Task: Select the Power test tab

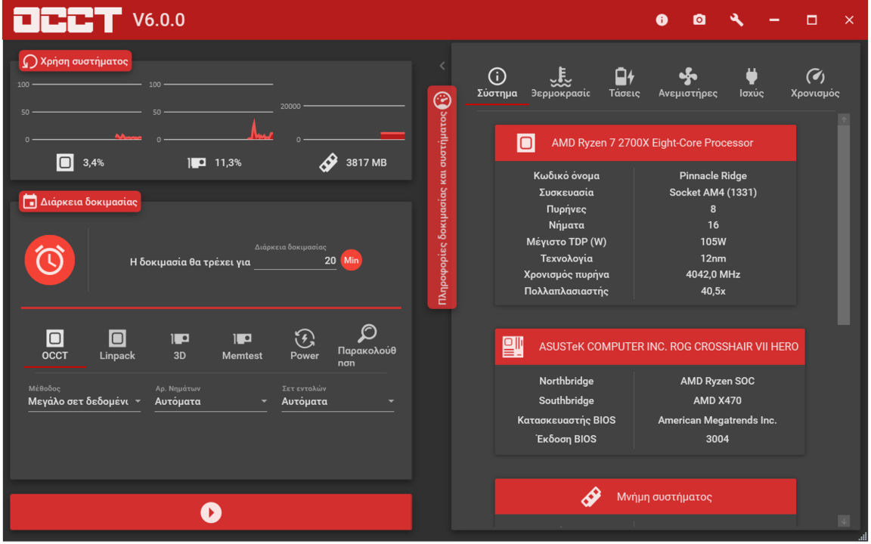Action: click(305, 345)
